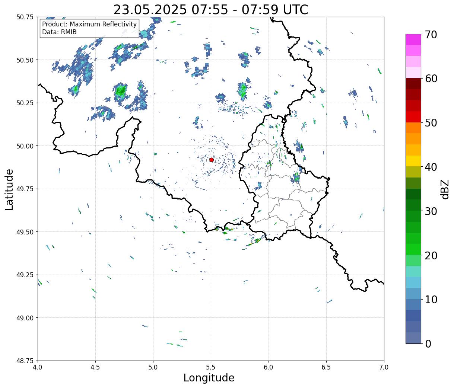Click longitude tick label 5.0

coord(153,367)
